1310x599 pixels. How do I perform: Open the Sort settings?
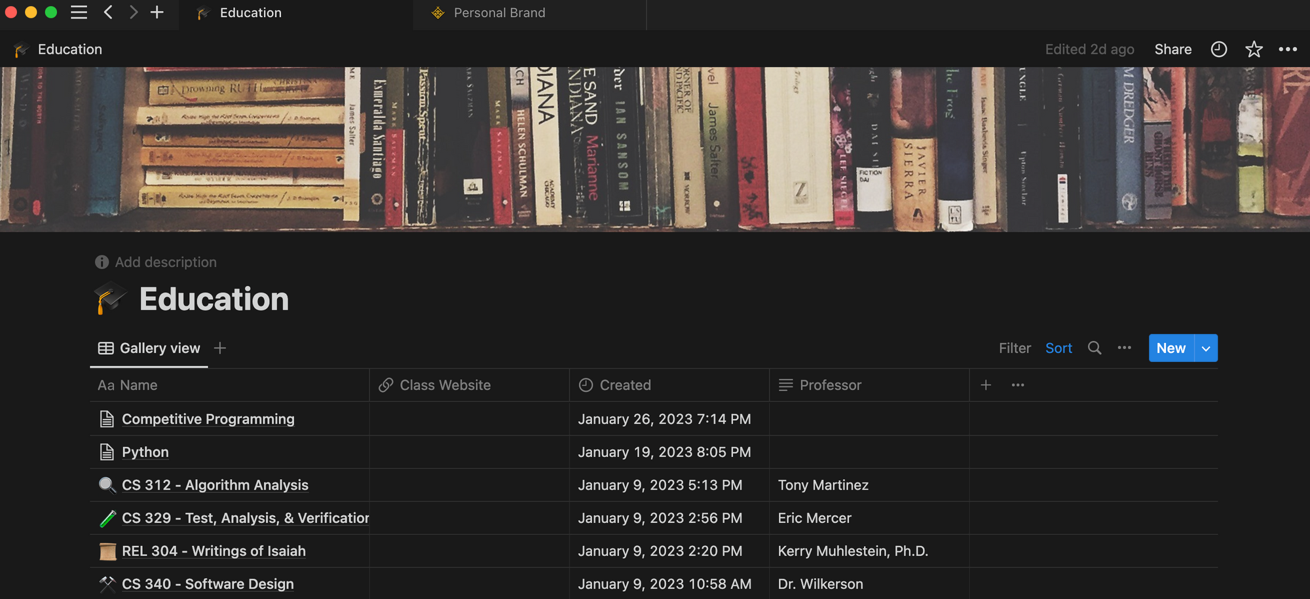[1058, 348]
